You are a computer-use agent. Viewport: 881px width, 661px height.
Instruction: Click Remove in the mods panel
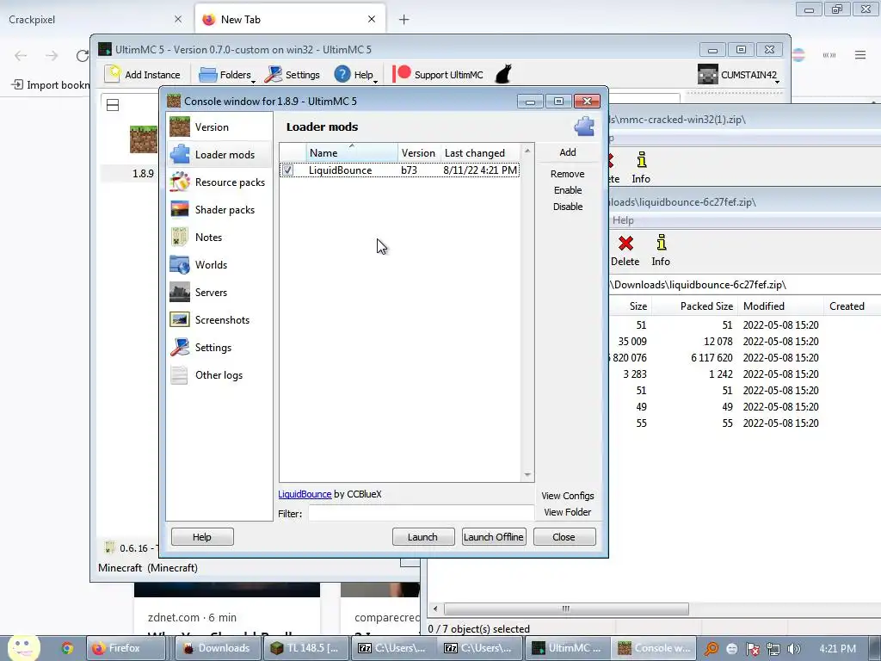(x=568, y=174)
